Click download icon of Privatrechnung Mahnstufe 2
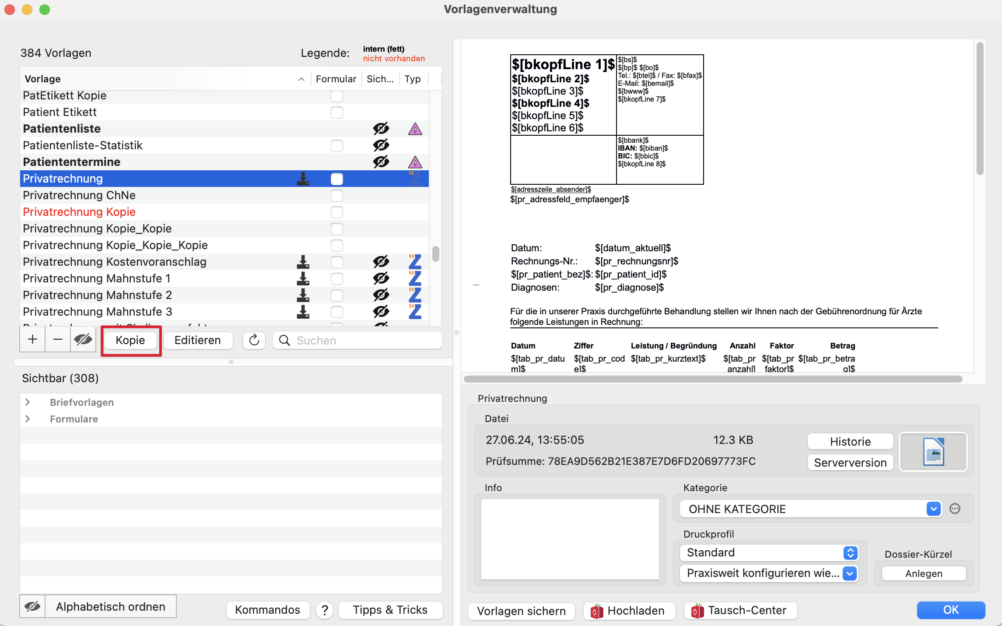The image size is (1002, 626). 303,295
